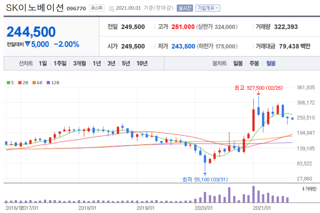This screenshot has width=320, height=213.
Task: Click the 거래량 value 322,393
Action: coord(286,27)
